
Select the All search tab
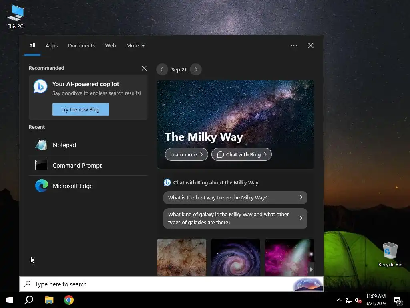pyautogui.click(x=32, y=46)
